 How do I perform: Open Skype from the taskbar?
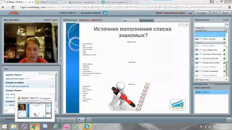click(x=87, y=127)
